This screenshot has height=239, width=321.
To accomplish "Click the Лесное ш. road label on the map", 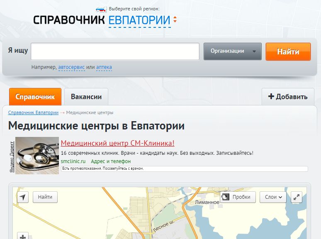I will tap(163, 226).
